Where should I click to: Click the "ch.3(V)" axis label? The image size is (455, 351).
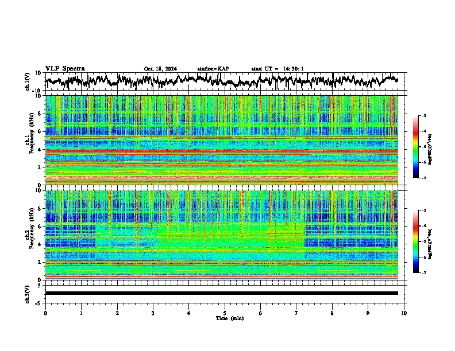(x=27, y=294)
